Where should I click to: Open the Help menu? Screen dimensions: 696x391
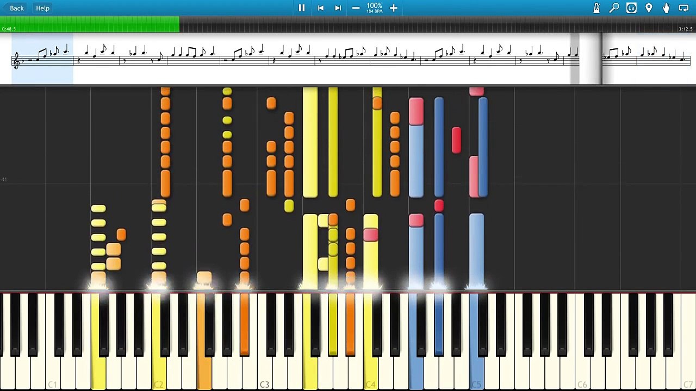pyautogui.click(x=42, y=8)
